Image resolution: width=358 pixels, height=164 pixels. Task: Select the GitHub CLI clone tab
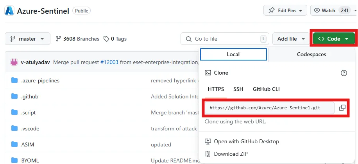[266, 89]
